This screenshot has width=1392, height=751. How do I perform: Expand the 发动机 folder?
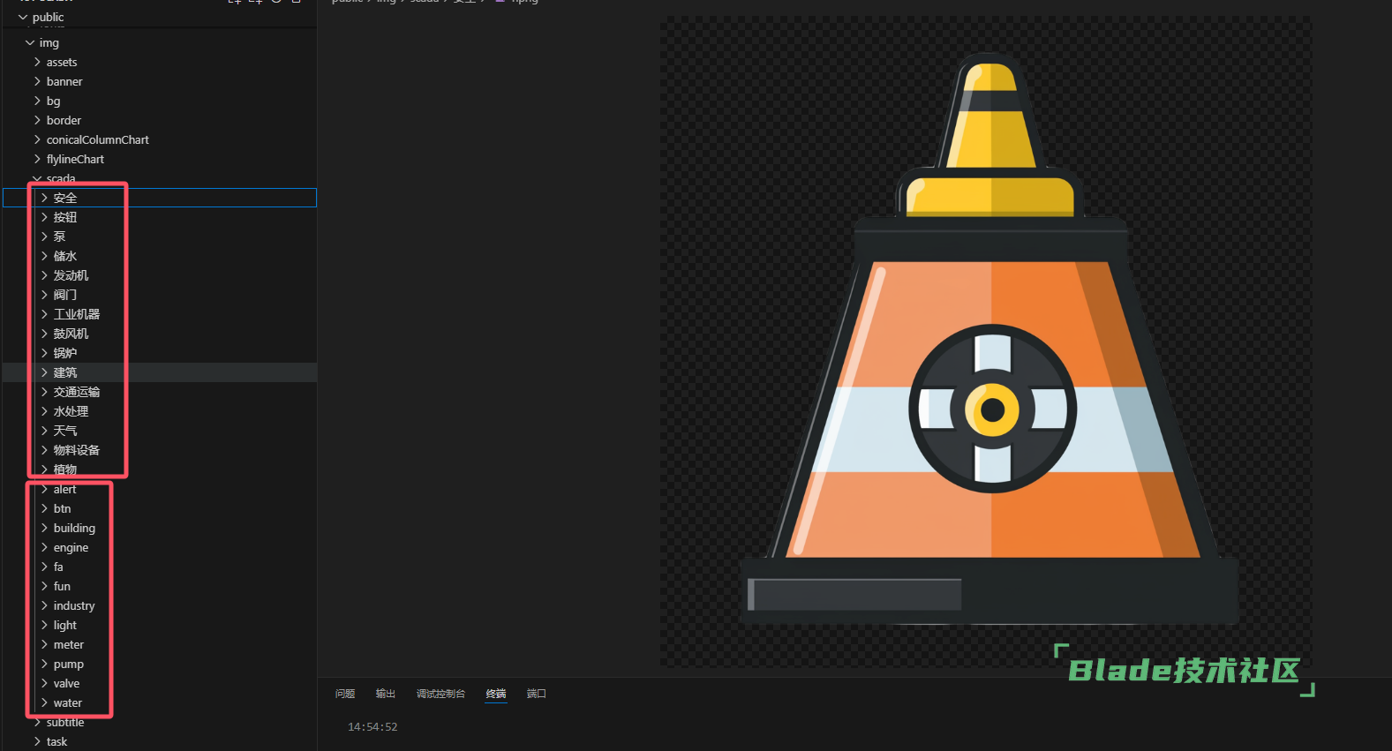[71, 275]
